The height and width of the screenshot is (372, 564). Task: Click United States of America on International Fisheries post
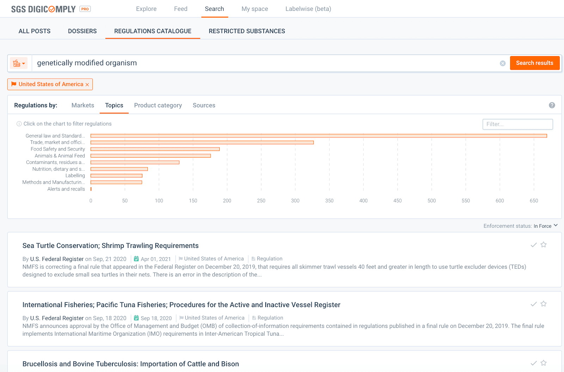(212, 318)
